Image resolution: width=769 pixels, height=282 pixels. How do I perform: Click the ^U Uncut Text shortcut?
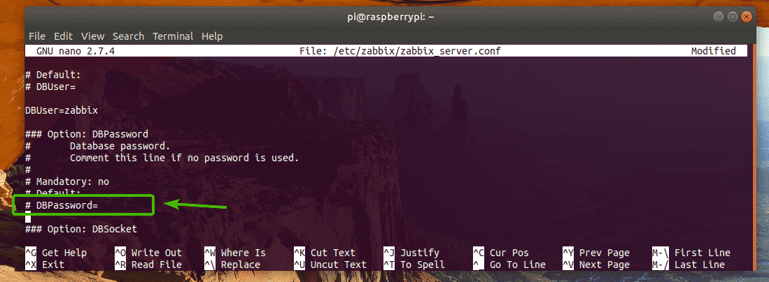(x=330, y=265)
